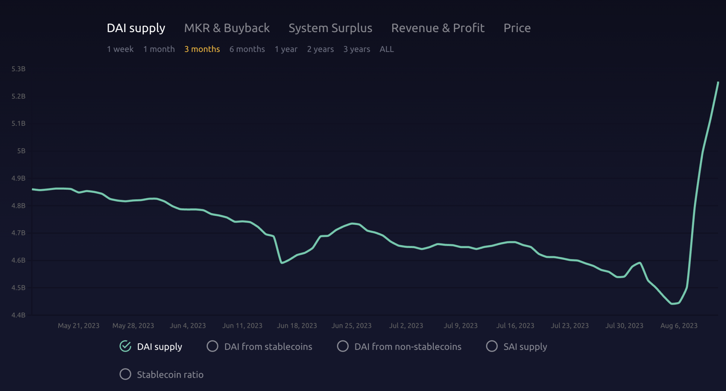This screenshot has height=391, width=726.
Task: Choose the 6 months time range
Action: pyautogui.click(x=247, y=49)
